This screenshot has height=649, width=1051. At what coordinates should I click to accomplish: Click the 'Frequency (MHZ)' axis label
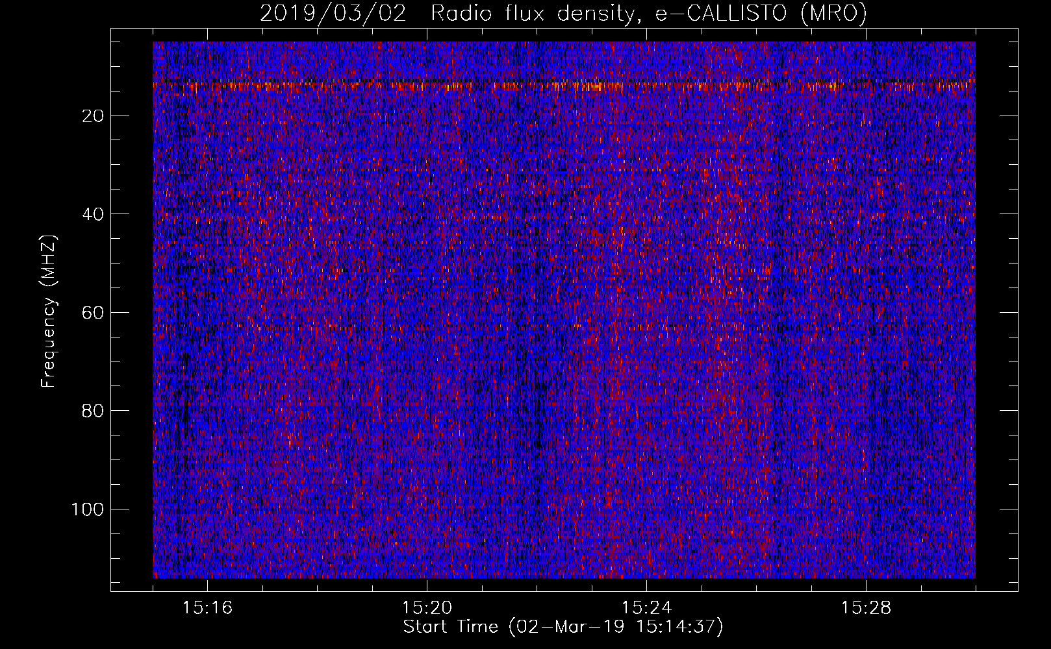click(49, 311)
